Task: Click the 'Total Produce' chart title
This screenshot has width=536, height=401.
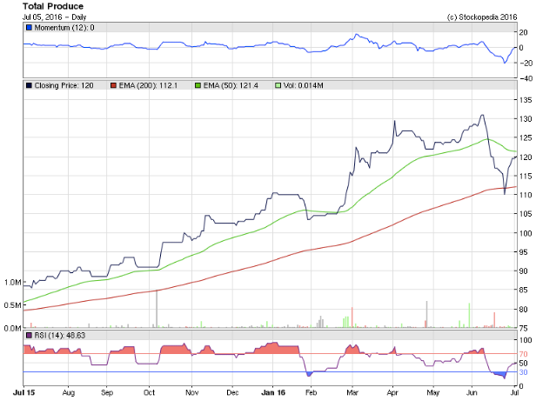Action: tap(53, 6)
